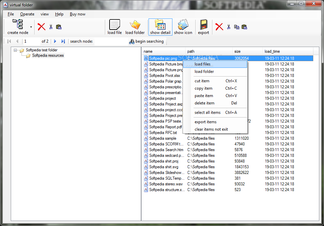Click the load folder icon

coord(135,25)
